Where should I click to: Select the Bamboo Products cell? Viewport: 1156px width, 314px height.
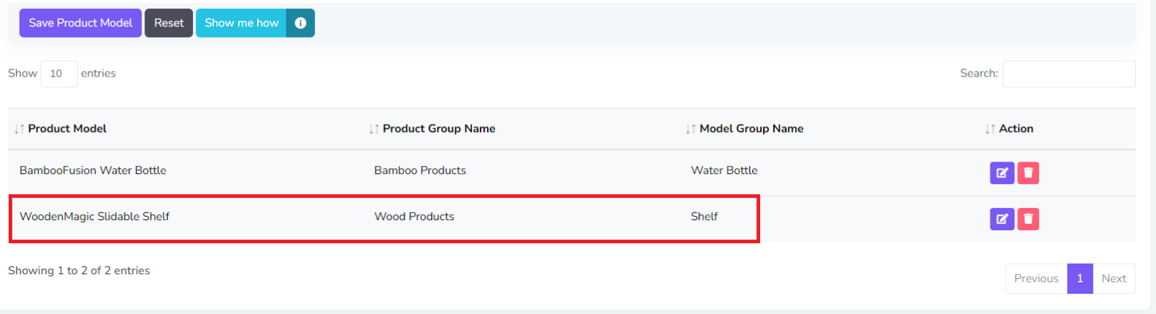point(420,170)
